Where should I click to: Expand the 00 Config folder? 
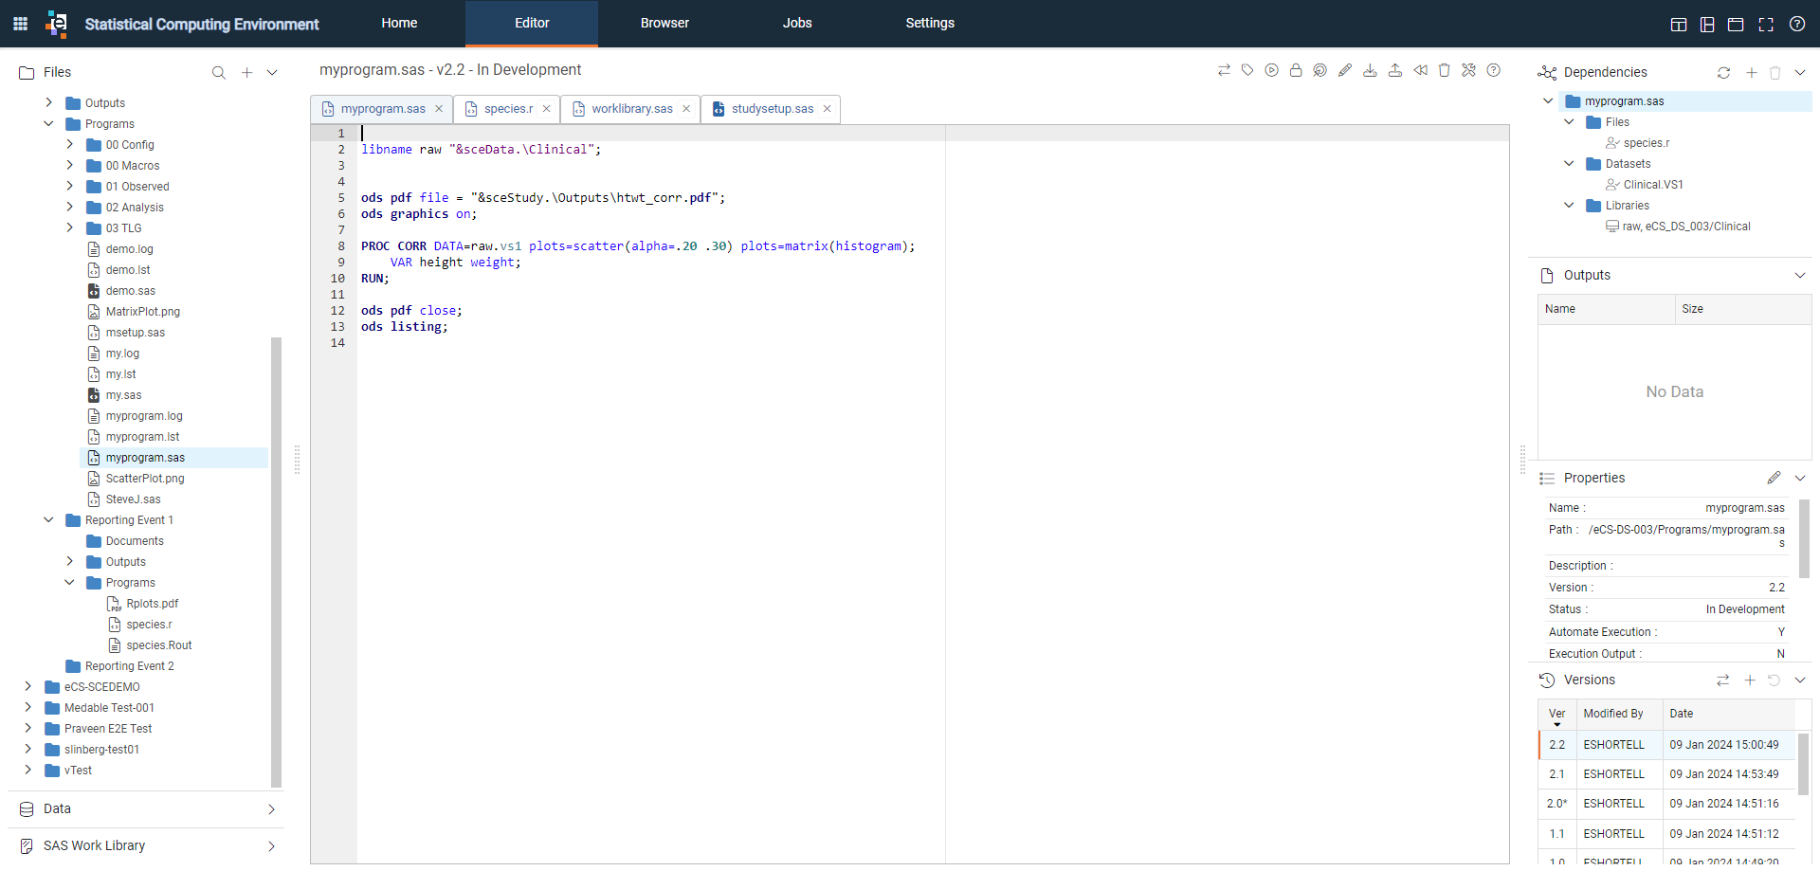pyautogui.click(x=69, y=144)
